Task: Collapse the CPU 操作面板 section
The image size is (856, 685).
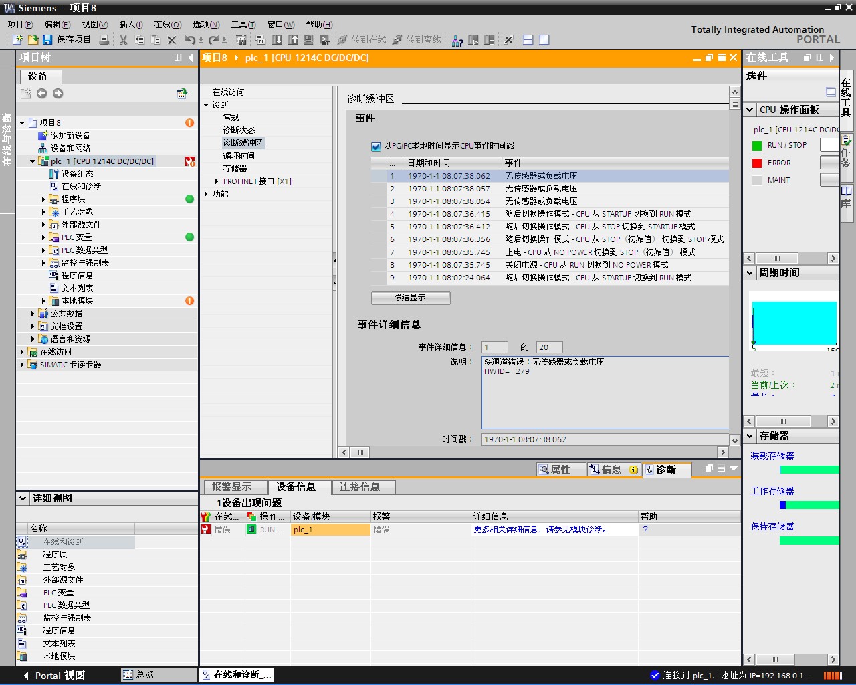Action: pyautogui.click(x=750, y=110)
